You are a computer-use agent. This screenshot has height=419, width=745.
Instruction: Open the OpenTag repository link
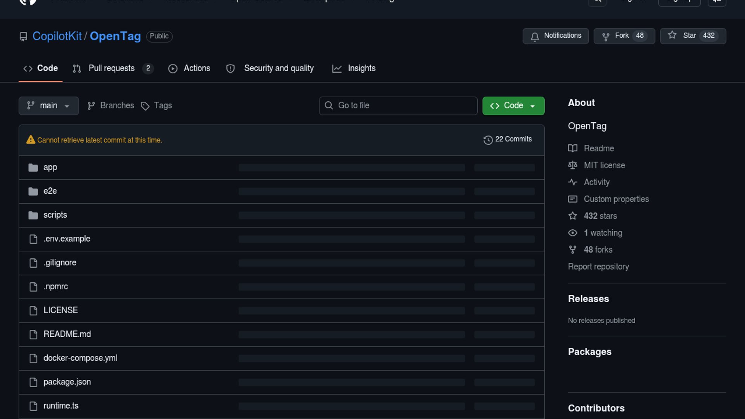tap(115, 36)
